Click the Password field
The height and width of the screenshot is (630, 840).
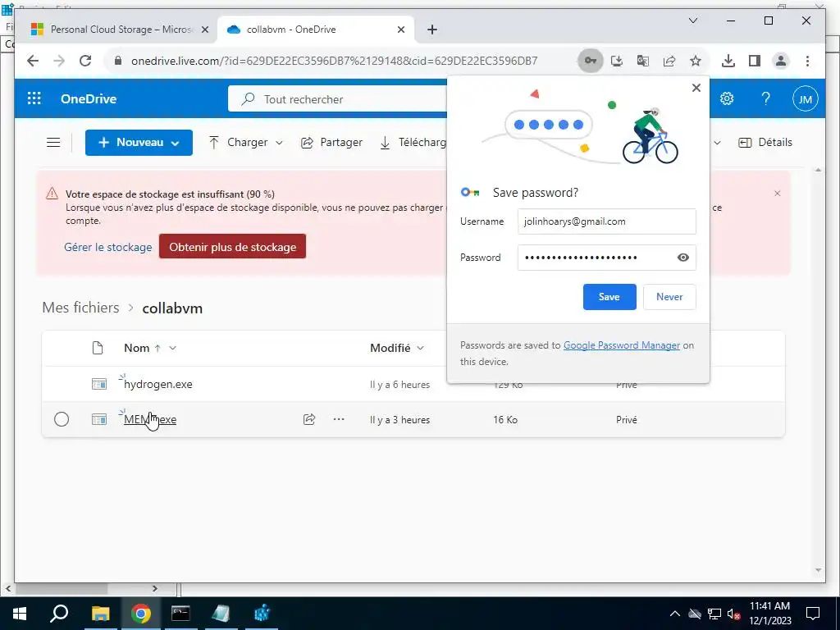coord(606,258)
